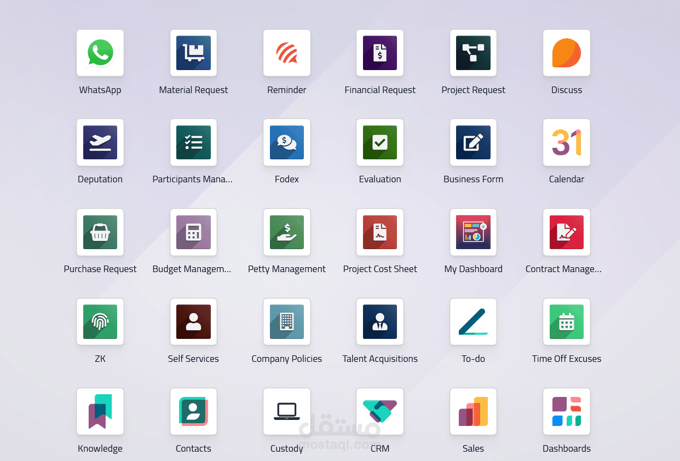Click the "Time Off Excuses" label

click(567, 359)
